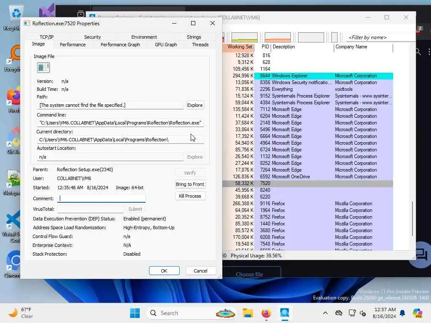Click the network display tray icon

pos(352,313)
